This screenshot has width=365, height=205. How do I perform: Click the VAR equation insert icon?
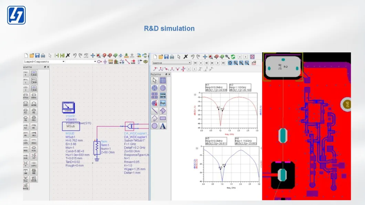coord(111,62)
